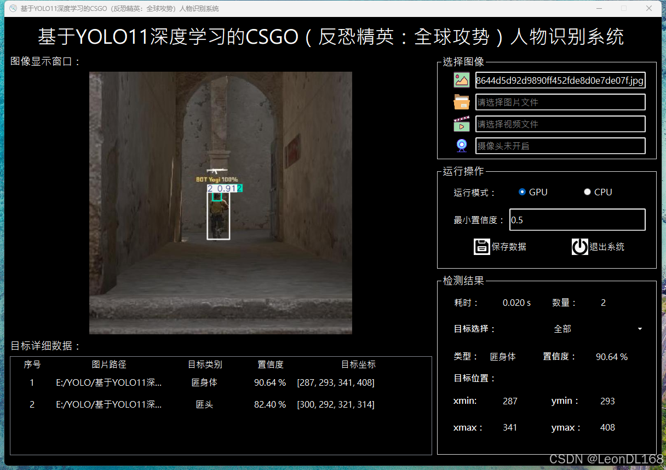666x470 pixels.
Task: Open the image folder selection icon
Action: coord(462,102)
